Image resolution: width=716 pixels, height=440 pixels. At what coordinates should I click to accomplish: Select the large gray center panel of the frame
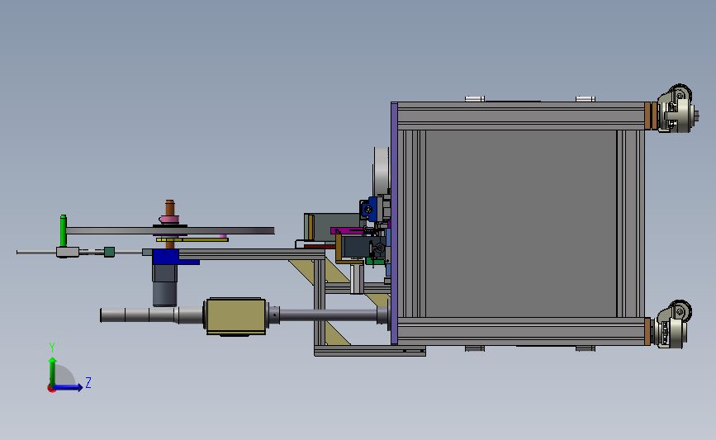520,223
